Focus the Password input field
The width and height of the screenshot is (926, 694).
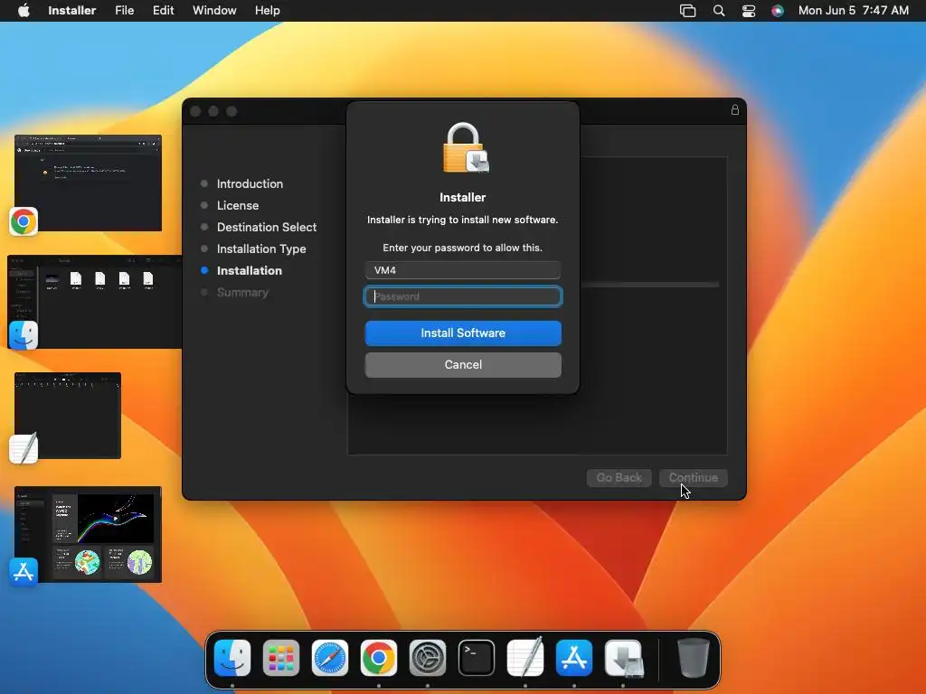(x=463, y=296)
